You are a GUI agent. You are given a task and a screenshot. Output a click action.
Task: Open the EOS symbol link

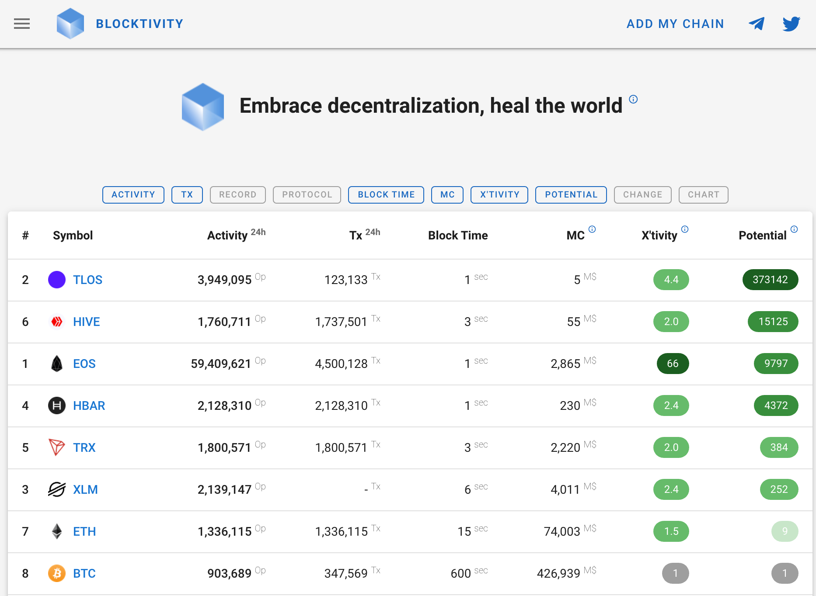[84, 364]
